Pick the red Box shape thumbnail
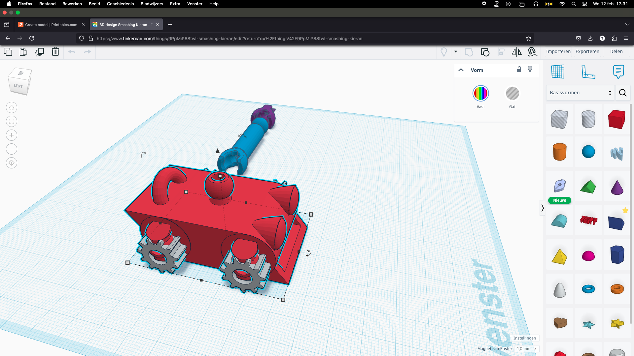634x356 pixels. coord(617,119)
